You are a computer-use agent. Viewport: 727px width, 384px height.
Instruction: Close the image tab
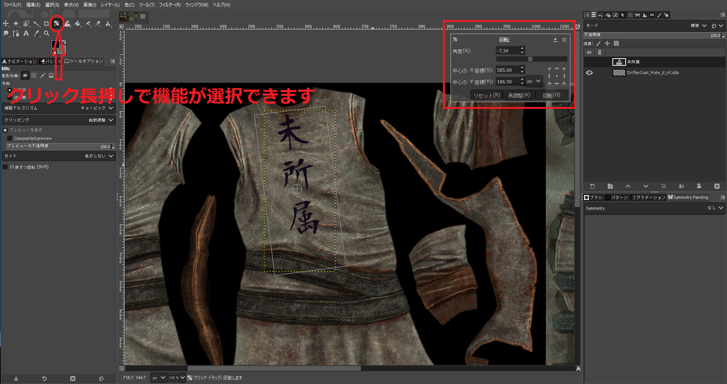[x=143, y=16]
